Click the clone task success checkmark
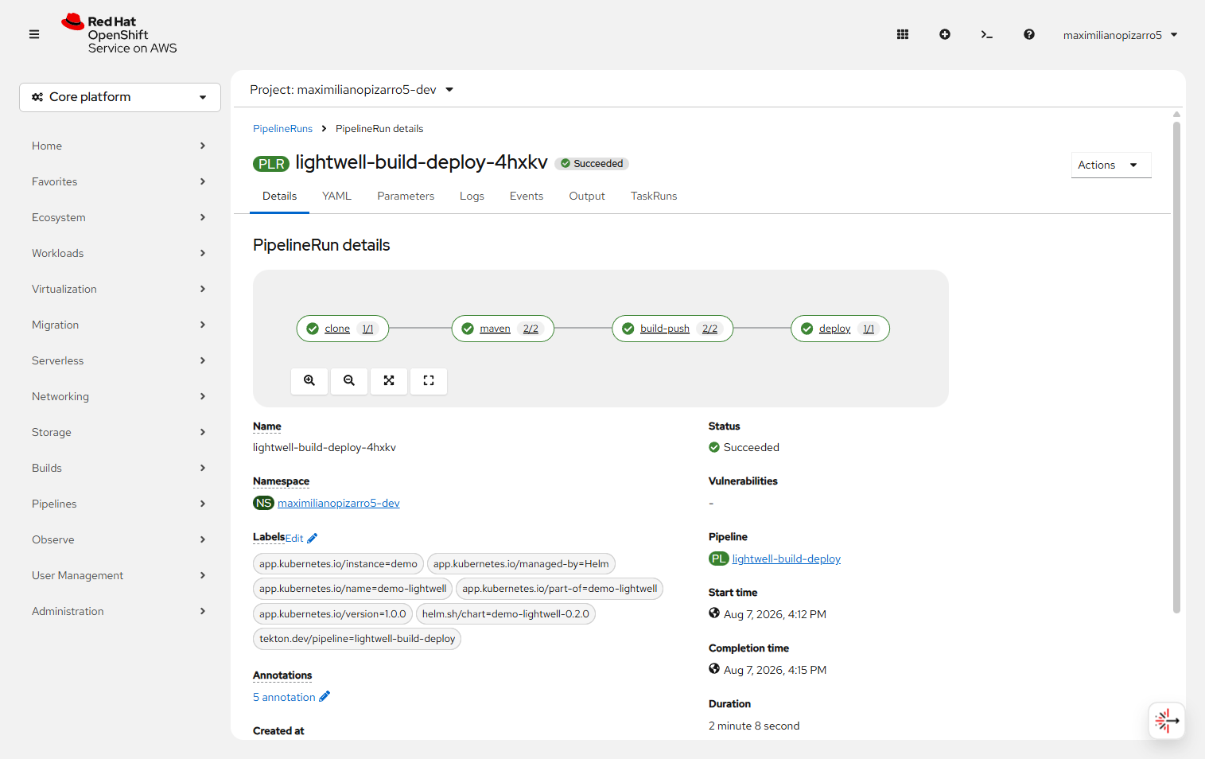Viewport: 1205px width, 759px height. pyautogui.click(x=313, y=329)
